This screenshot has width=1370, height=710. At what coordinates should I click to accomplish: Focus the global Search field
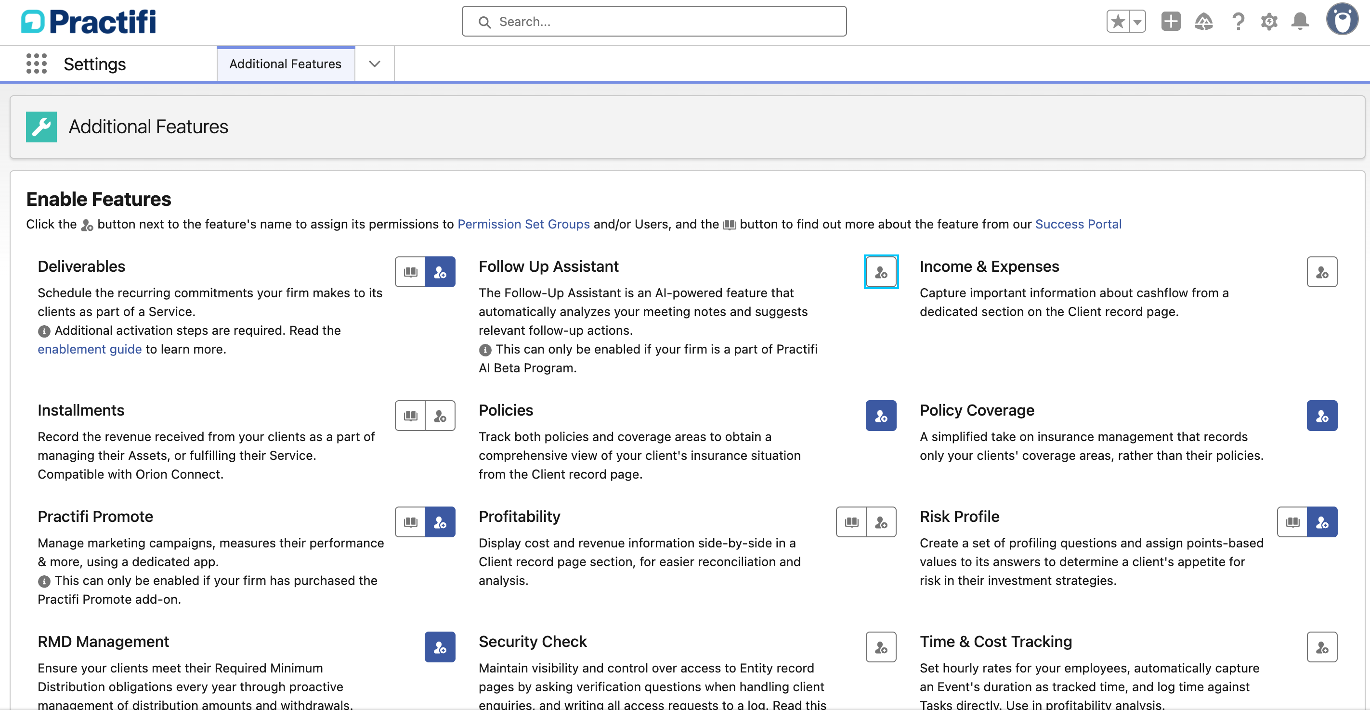pos(654,22)
